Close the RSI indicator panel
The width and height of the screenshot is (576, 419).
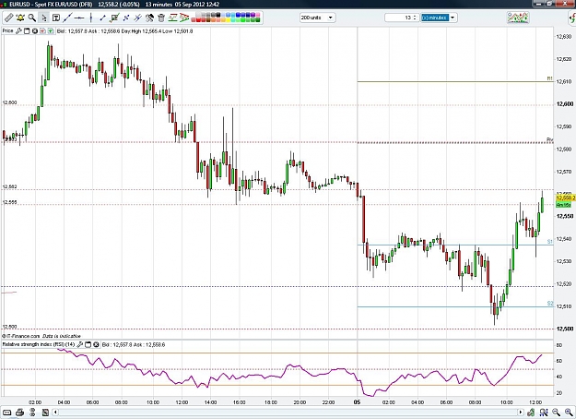(x=96, y=344)
